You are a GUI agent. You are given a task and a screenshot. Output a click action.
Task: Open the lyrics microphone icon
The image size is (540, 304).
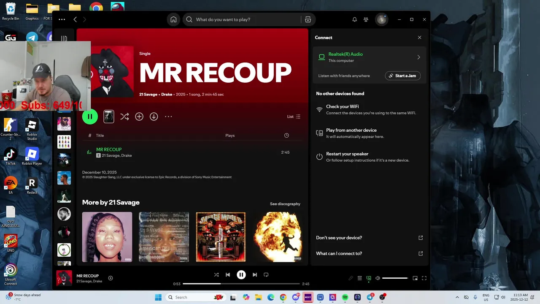(x=351, y=278)
